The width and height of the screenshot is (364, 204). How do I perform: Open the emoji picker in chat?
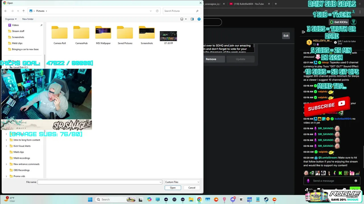[356, 181]
